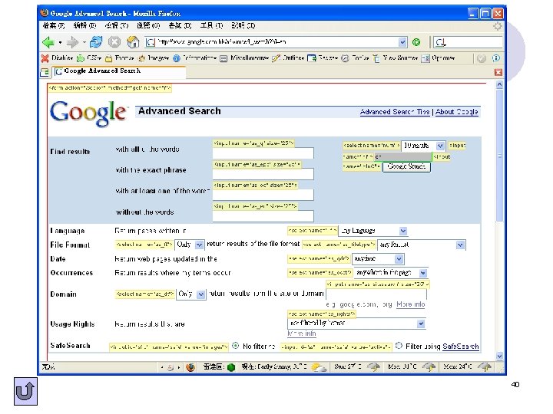
Task: Click the red X Disable icon
Action: (45, 58)
